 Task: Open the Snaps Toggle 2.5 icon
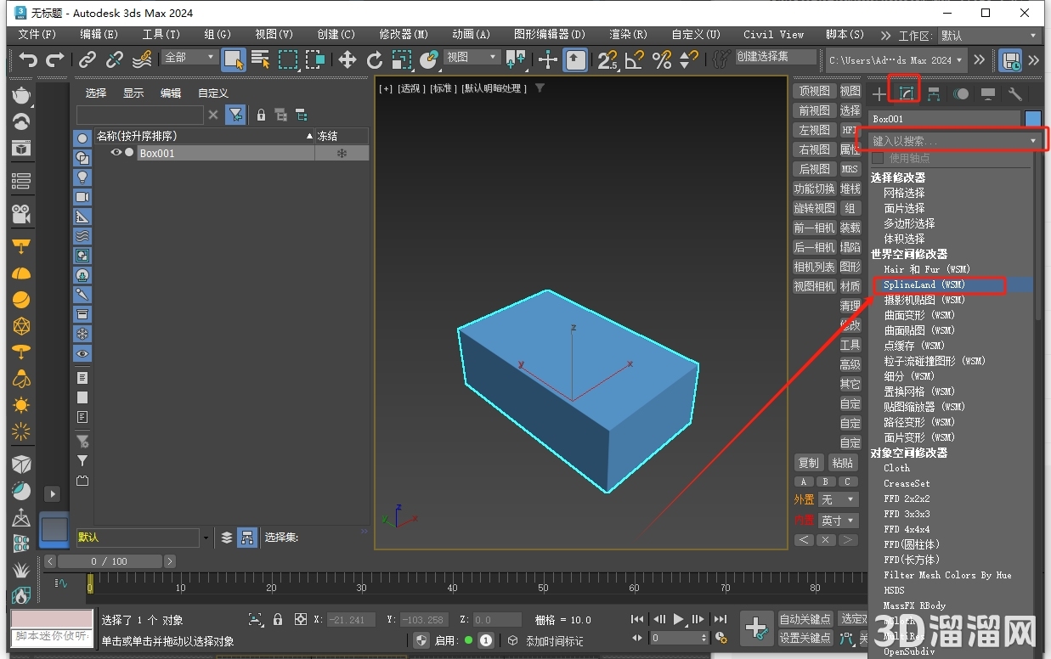(608, 61)
